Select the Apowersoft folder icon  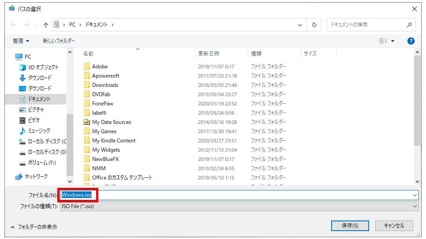[87, 75]
